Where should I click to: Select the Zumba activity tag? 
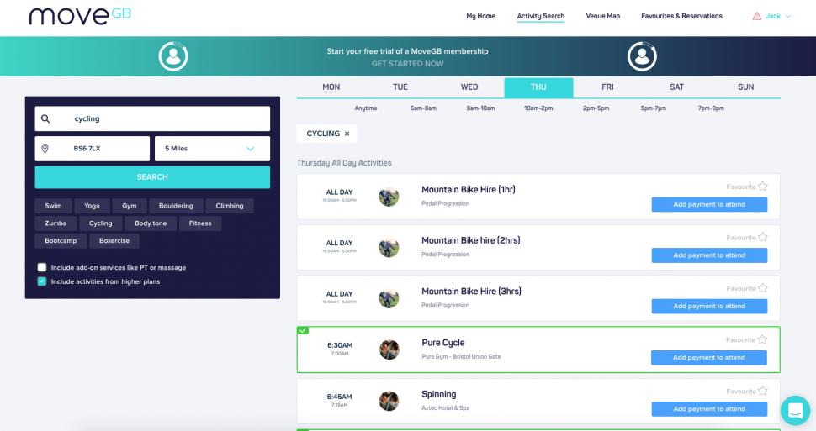[56, 223]
